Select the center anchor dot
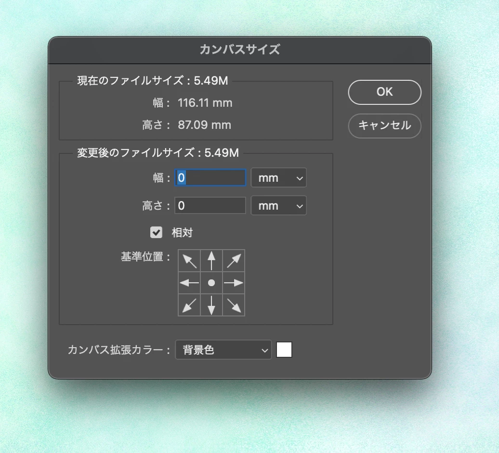The width and height of the screenshot is (499, 453). [211, 283]
